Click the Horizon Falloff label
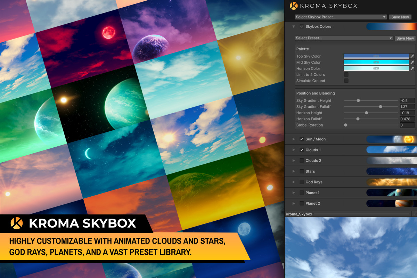The image size is (417, 278). 309,119
